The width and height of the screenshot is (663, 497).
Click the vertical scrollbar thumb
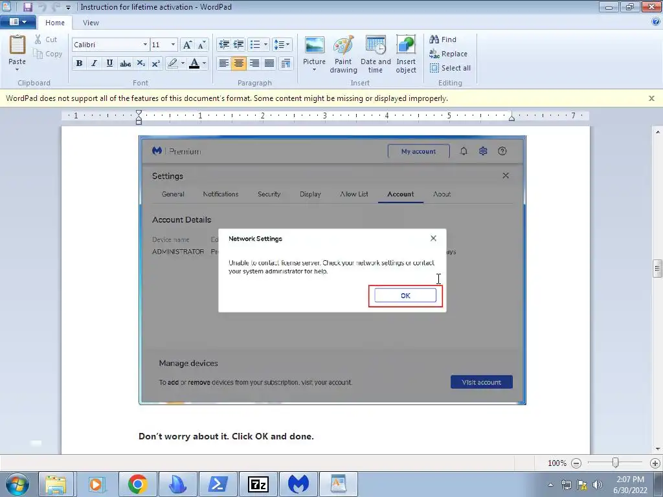click(657, 269)
